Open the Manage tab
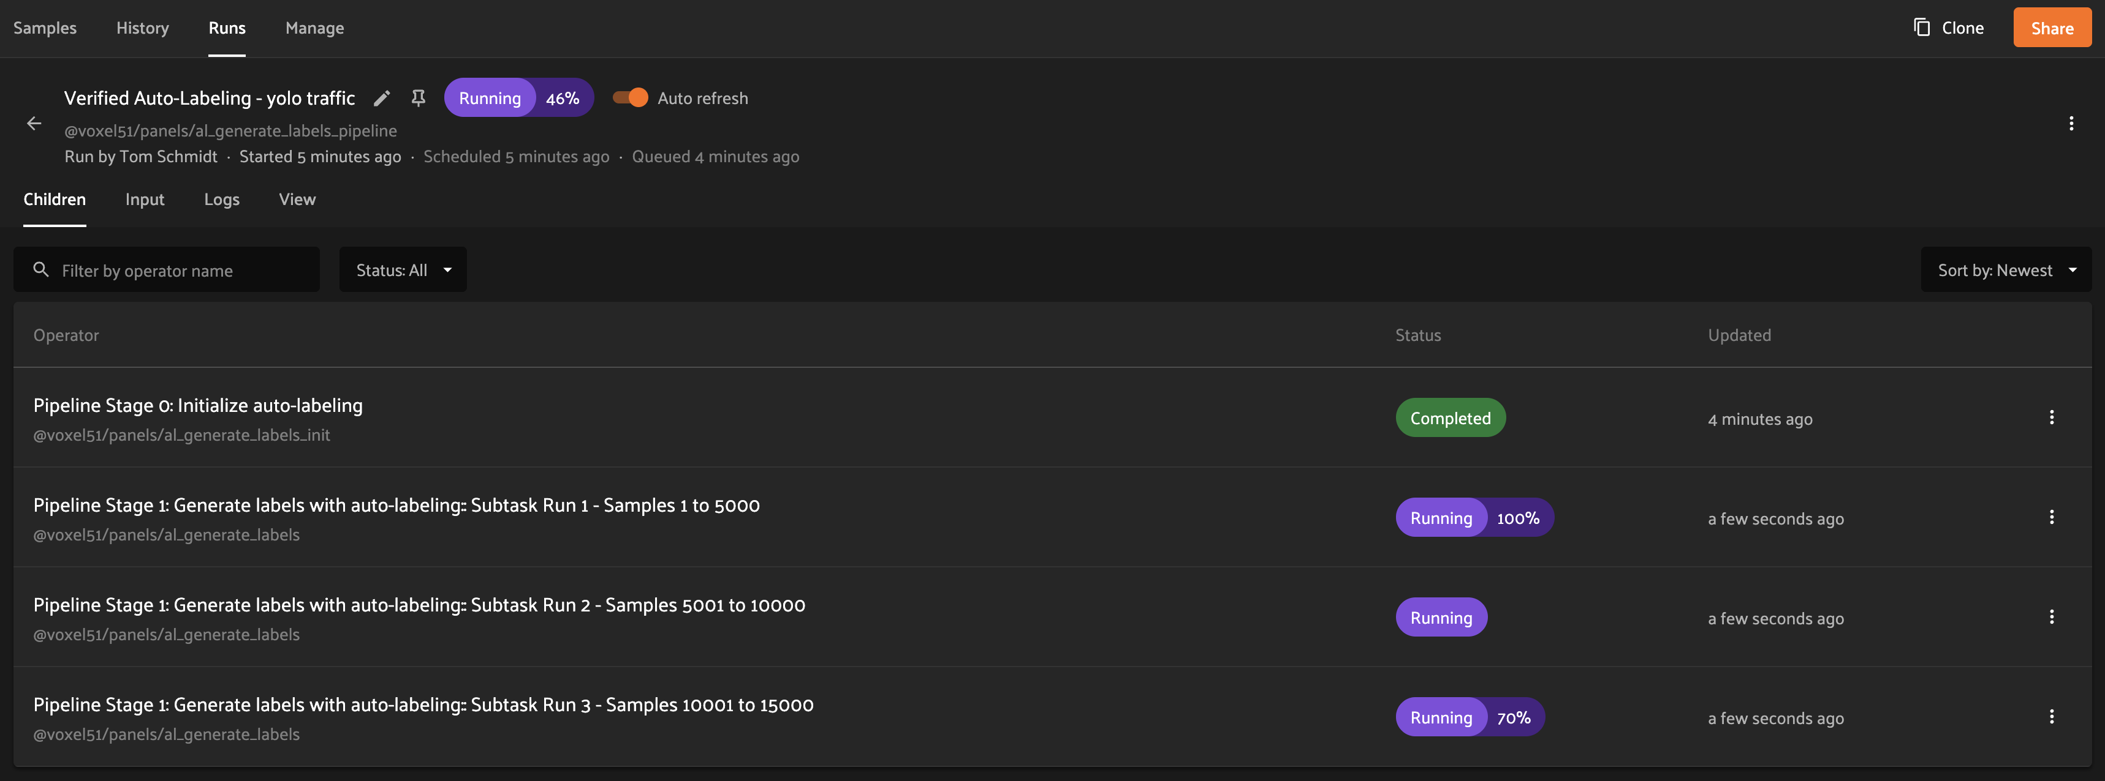2105x781 pixels. pyautogui.click(x=314, y=27)
